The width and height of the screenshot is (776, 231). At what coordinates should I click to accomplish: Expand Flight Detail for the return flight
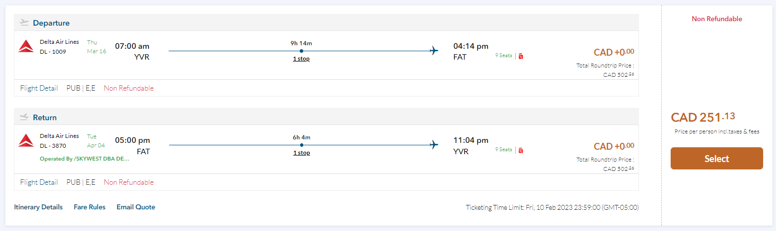39,182
